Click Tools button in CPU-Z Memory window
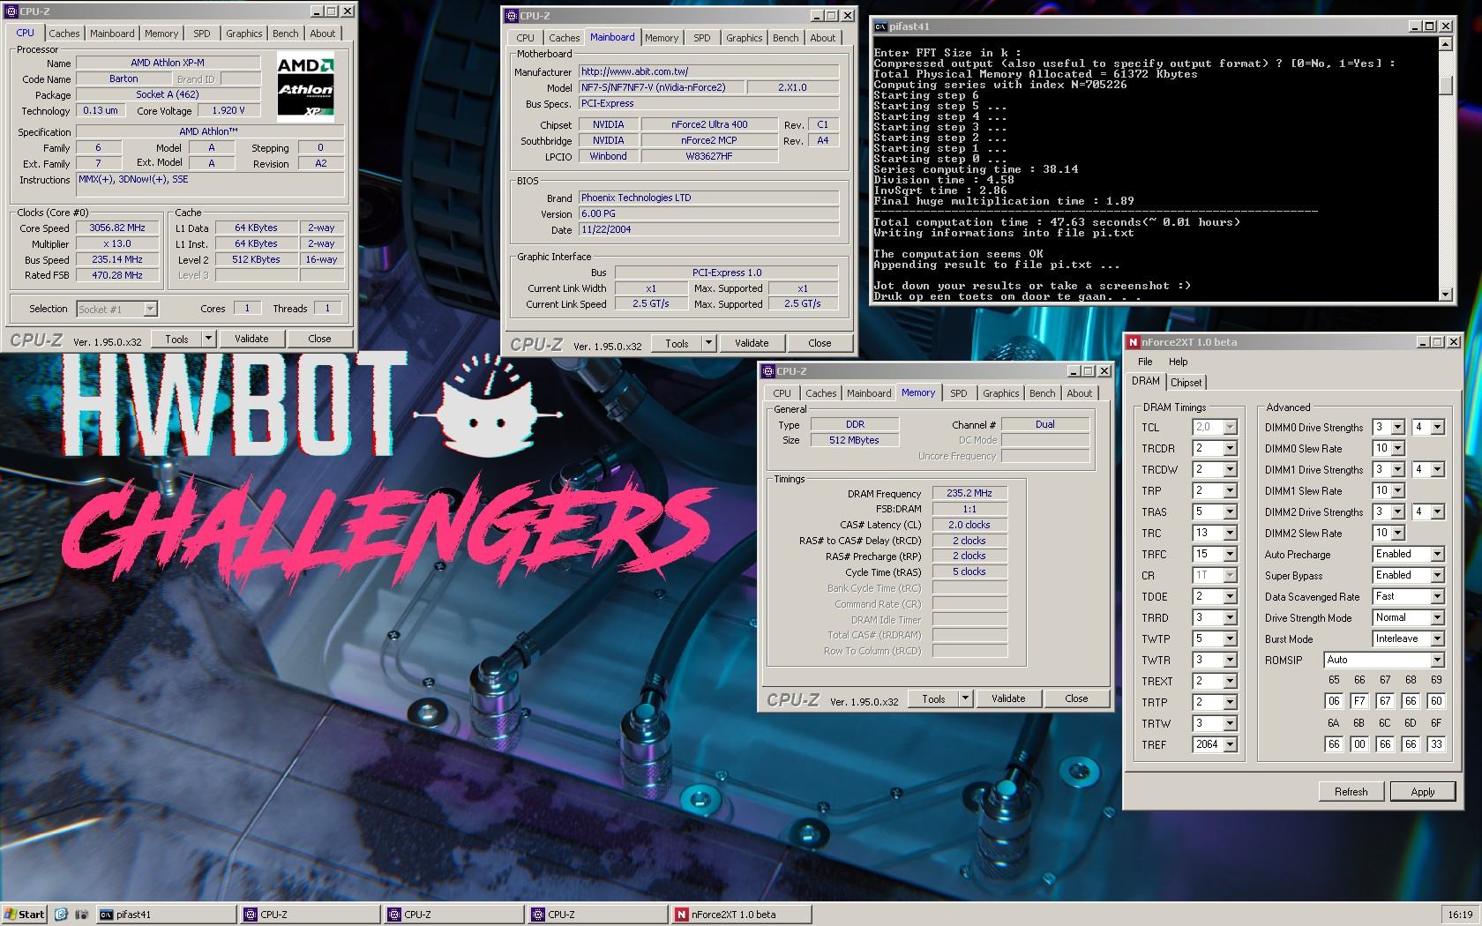 pyautogui.click(x=933, y=698)
